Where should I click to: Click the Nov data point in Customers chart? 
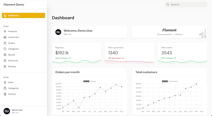tap(196, 84)
